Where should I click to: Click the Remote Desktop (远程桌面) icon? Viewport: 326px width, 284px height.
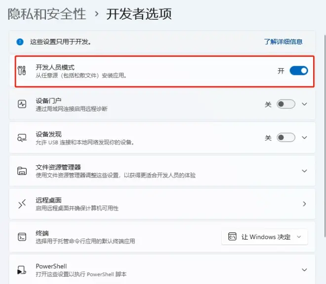[22, 204]
